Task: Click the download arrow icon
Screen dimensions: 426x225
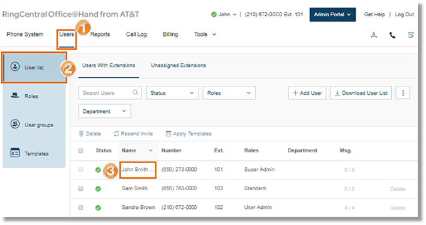Action: [x=337, y=93]
